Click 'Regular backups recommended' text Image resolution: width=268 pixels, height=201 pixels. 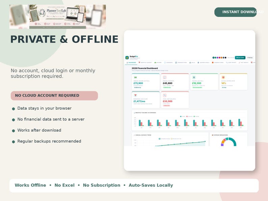point(49,141)
